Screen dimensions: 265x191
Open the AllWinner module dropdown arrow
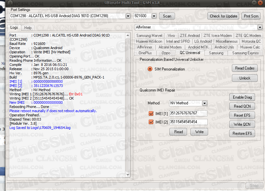point(260,27)
